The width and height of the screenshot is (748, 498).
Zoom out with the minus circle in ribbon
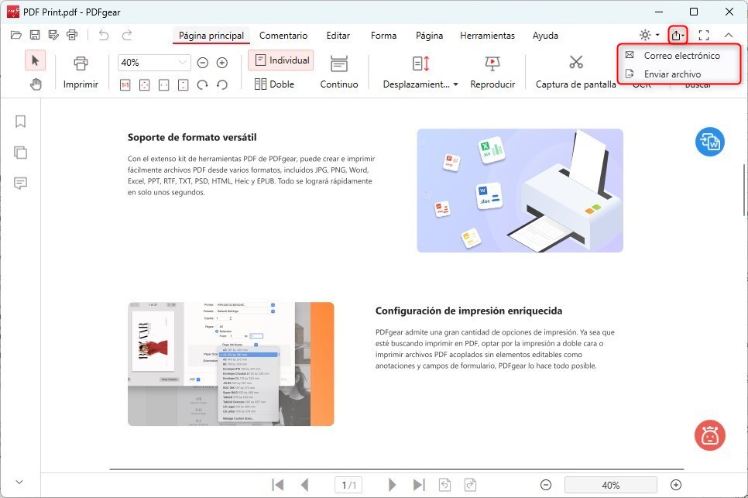point(203,63)
